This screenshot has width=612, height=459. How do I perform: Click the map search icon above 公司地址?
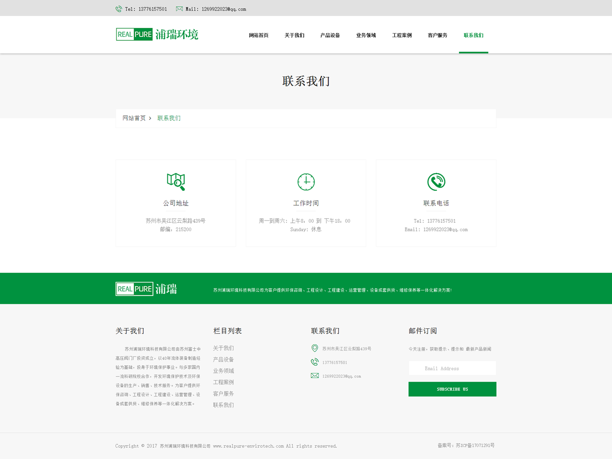pyautogui.click(x=175, y=182)
